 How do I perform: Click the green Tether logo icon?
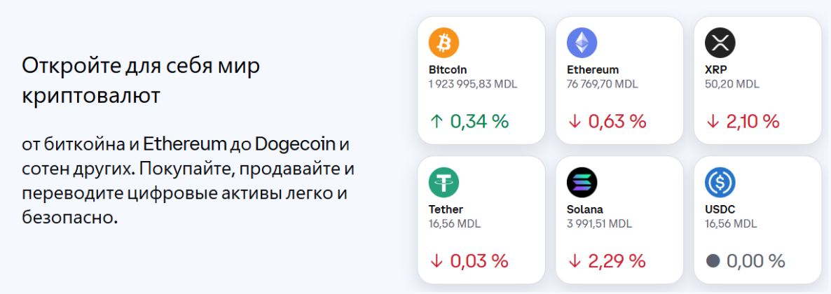444,183
